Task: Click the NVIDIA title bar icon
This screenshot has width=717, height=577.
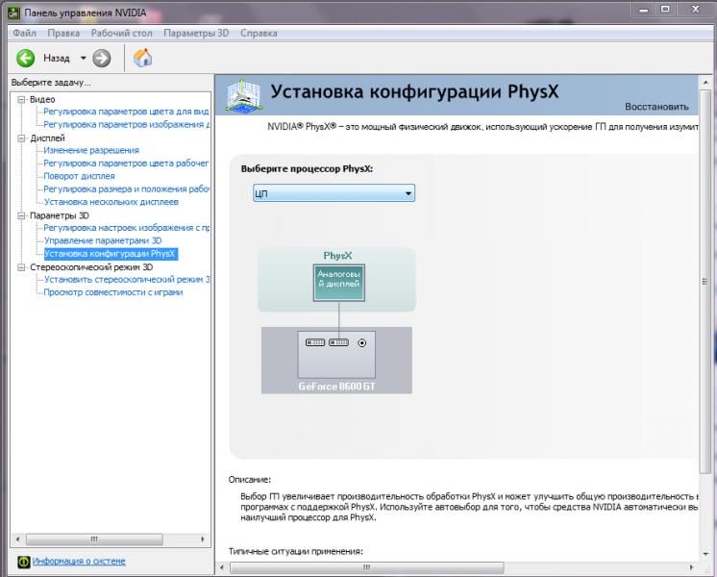Action: (x=14, y=13)
